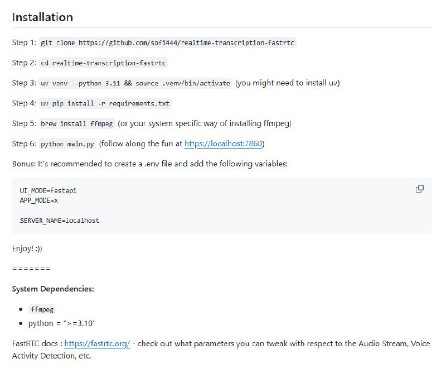This screenshot has width=446, height=368.
Task: Click the Installation heading
Action: (x=42, y=17)
